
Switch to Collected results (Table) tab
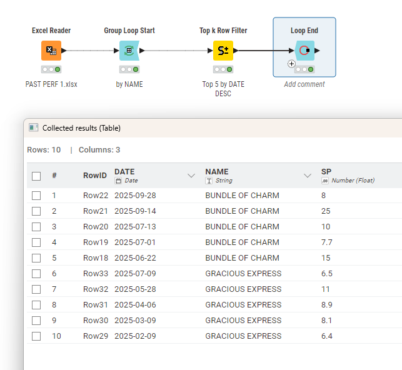[x=81, y=128]
